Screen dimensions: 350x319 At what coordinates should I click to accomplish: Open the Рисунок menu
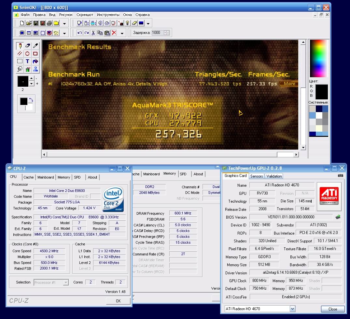tap(66, 15)
